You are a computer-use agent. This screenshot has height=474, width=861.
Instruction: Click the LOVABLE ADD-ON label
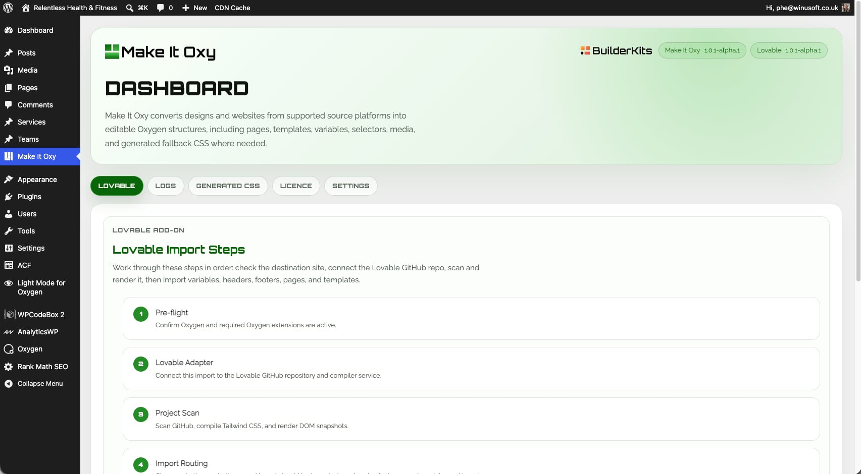click(148, 230)
